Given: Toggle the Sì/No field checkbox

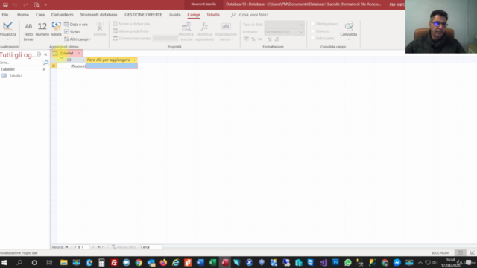Looking at the screenshot, I should point(66,31).
